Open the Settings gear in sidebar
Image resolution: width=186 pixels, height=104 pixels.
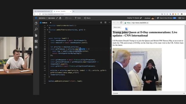(36, 47)
